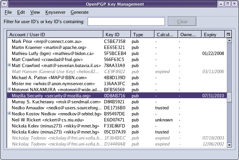
Task: Click the 'unknown' trust value
Action: [164, 120]
